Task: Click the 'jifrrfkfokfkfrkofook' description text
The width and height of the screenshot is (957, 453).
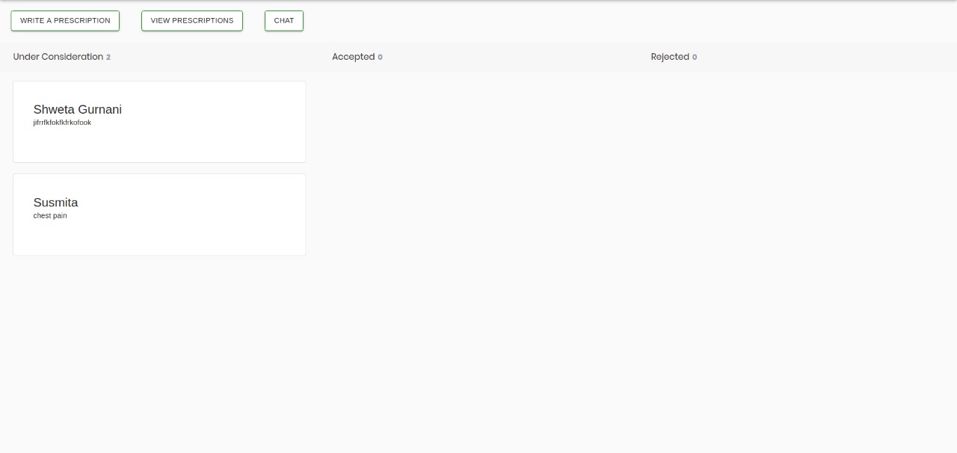Action: tap(62, 123)
